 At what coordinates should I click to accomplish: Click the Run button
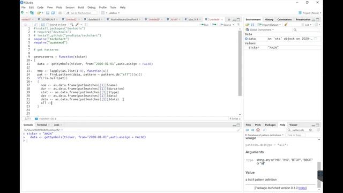tap(204, 25)
